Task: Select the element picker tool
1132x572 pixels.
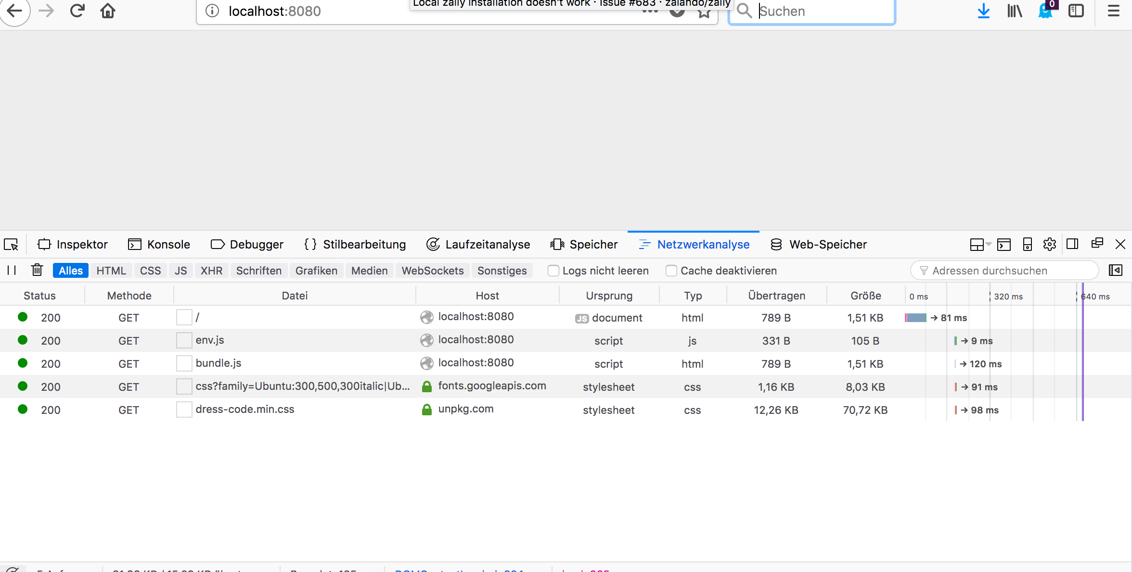Action: pyautogui.click(x=11, y=244)
